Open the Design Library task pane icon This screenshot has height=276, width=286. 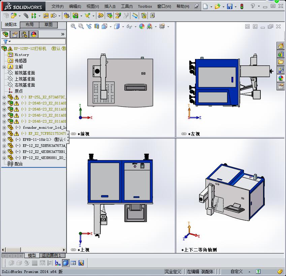[281, 54]
